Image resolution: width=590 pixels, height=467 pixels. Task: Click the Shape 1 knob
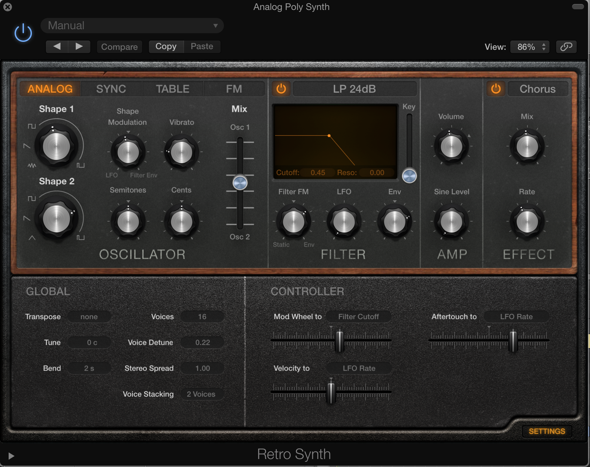[56, 146]
